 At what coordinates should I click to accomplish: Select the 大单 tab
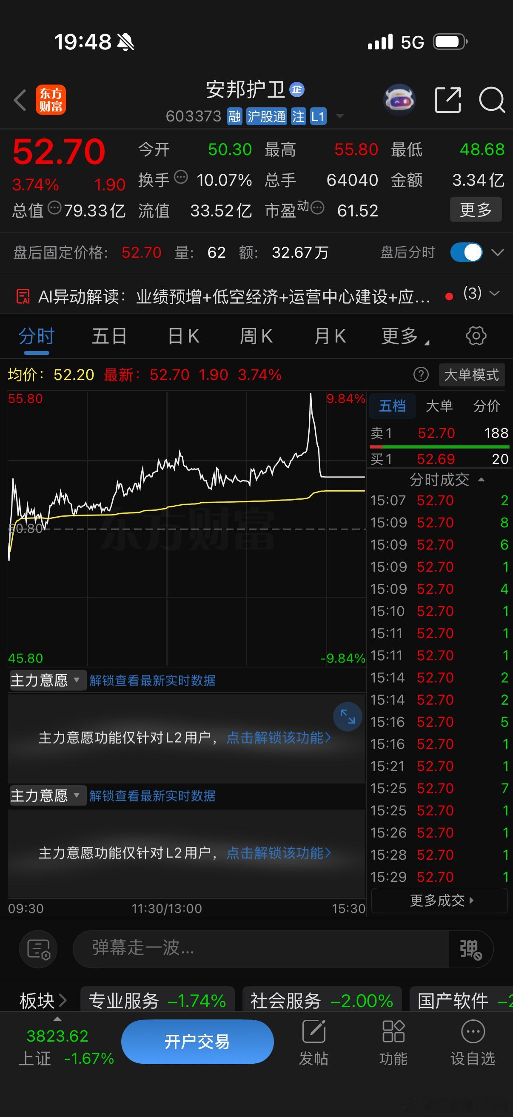pyautogui.click(x=439, y=406)
